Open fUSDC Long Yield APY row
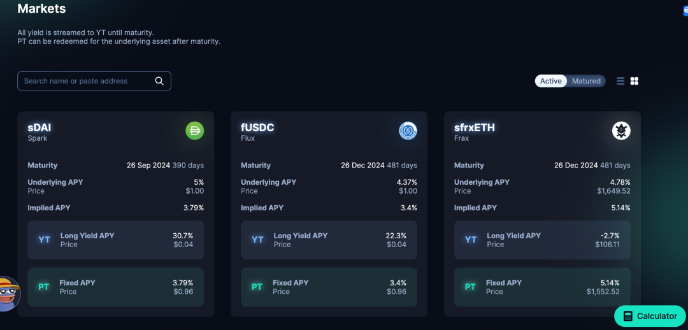The image size is (688, 330). (329, 240)
